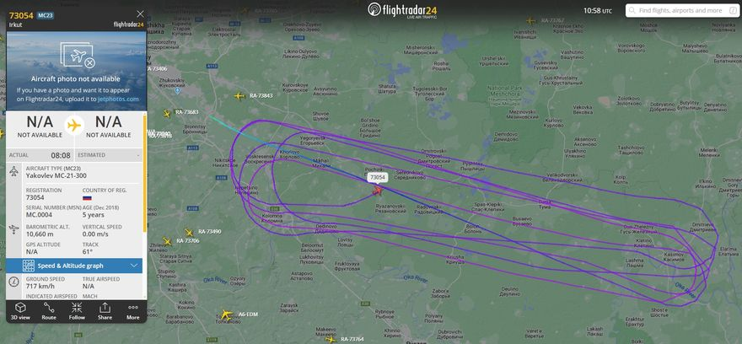Expand the estimated time dropdown arrow
This screenshot has width=742, height=344.
(138, 155)
